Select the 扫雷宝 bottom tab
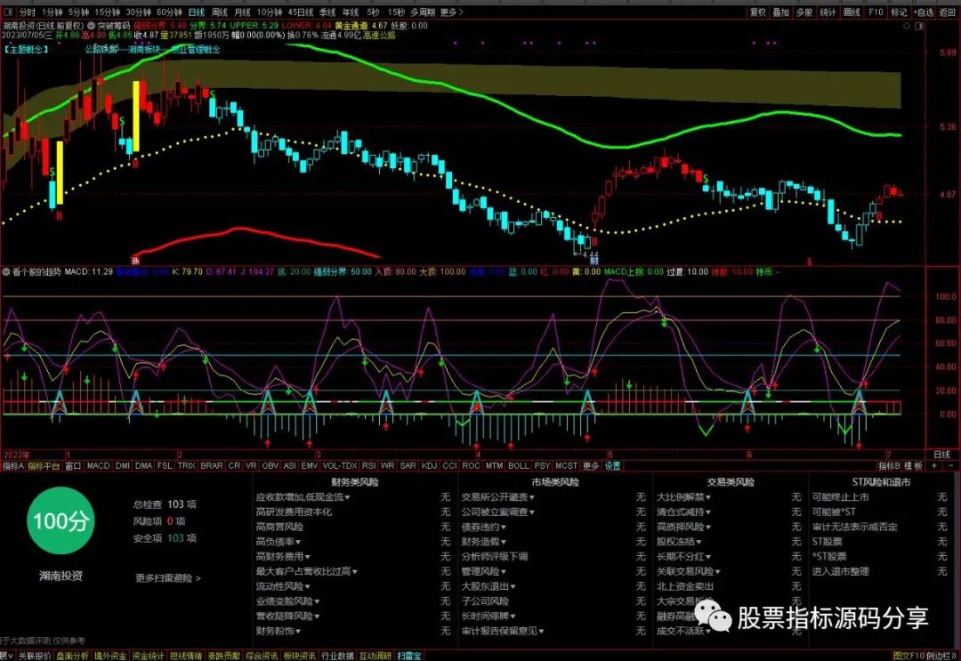Screen dimensions: 961x661 [409, 656]
